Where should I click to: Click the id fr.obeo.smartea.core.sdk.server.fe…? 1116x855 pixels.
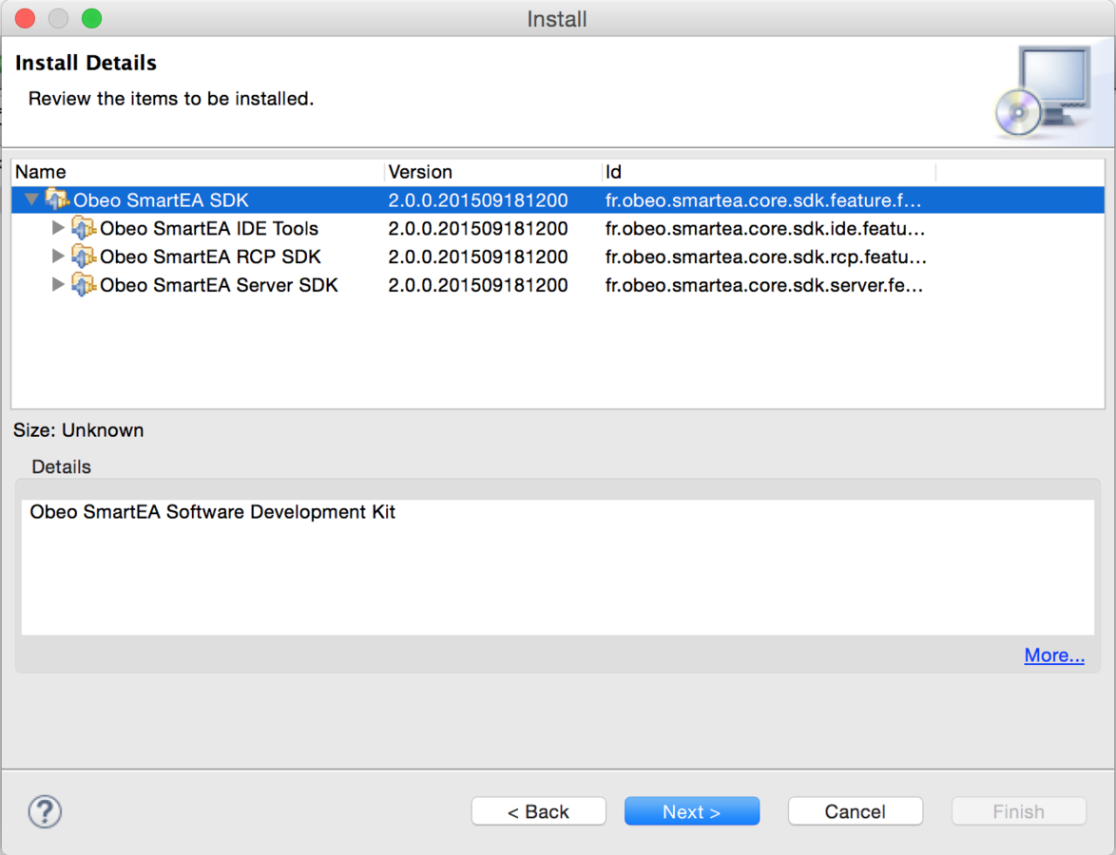tap(763, 285)
